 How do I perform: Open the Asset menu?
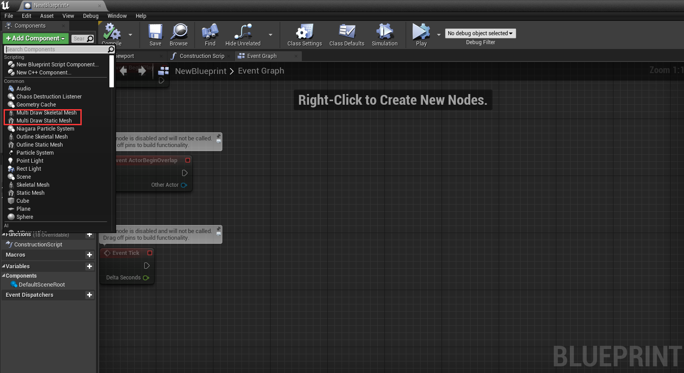[47, 16]
